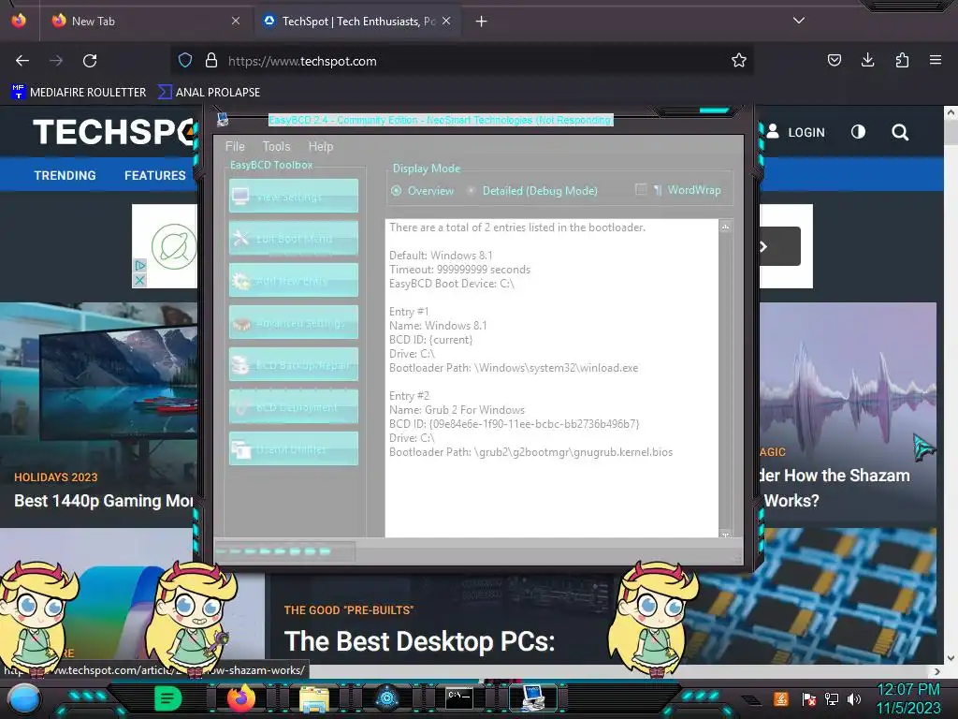Viewport: 958px width, 719px height.
Task: Open Edit Boot Menu in EasyBCD
Action: (x=293, y=238)
